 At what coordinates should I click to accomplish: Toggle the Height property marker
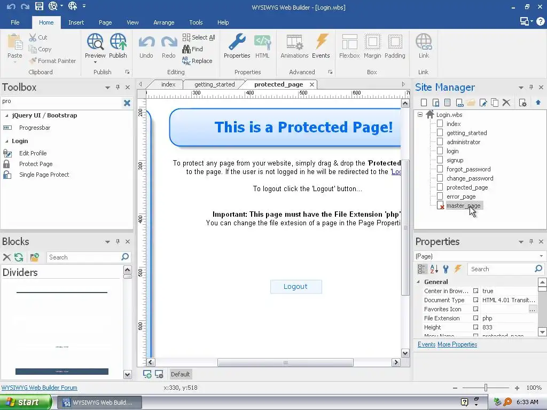pyautogui.click(x=475, y=327)
